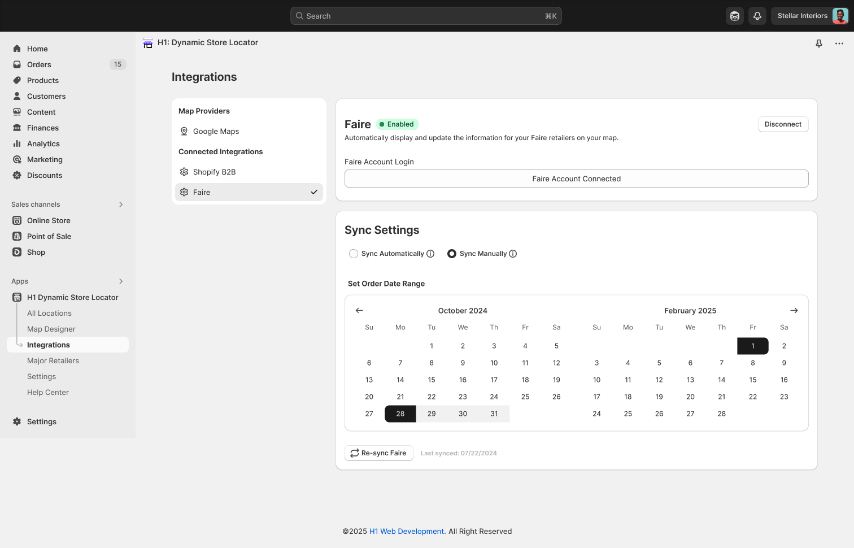Select the Sync Manually radio button
Viewport: 854px width, 548px height.
452,254
